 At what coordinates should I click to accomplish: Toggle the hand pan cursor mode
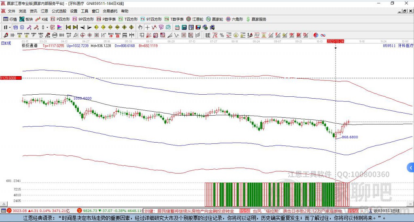[140, 27]
